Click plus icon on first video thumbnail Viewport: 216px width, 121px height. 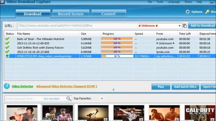(x=34, y=120)
